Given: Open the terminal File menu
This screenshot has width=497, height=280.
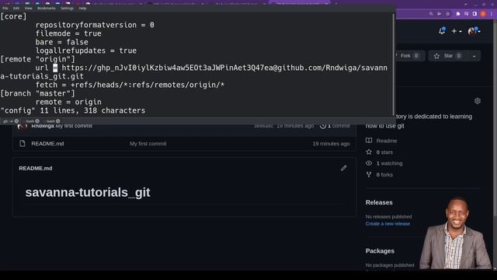Looking at the screenshot, I should click(5, 9).
